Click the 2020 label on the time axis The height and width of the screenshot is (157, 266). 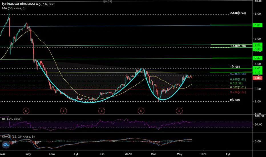pos(128,153)
